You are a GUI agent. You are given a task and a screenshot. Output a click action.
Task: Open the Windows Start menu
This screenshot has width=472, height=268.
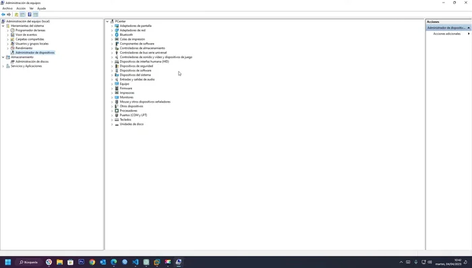point(8,262)
